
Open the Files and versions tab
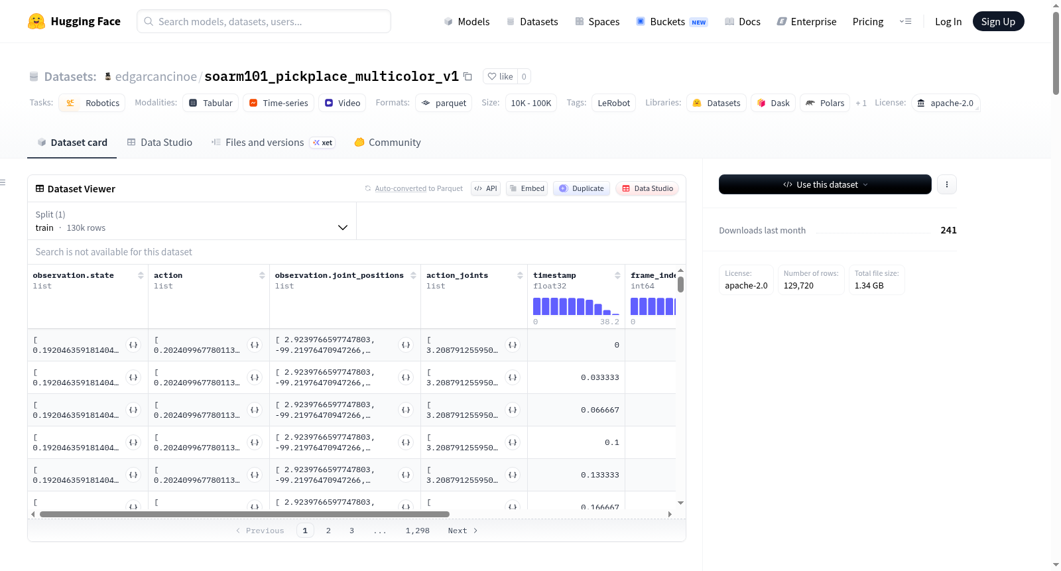pyautogui.click(x=273, y=142)
